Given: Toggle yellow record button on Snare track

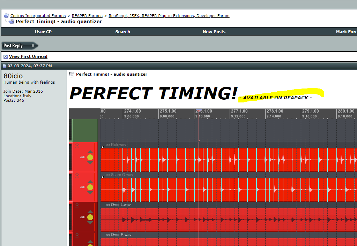Looking at the screenshot, I should click(90, 187).
